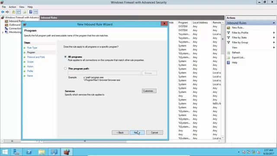Select the All programs radio button
This screenshot has width=277, height=156.
click(x=65, y=57)
